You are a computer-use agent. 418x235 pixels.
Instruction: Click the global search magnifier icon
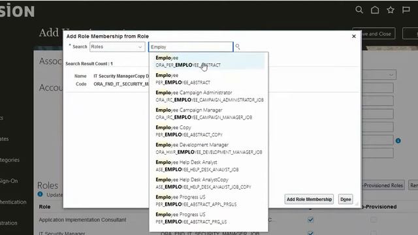[359, 10]
